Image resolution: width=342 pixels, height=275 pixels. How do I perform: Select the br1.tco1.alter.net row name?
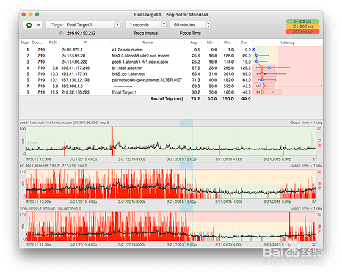click(x=127, y=68)
